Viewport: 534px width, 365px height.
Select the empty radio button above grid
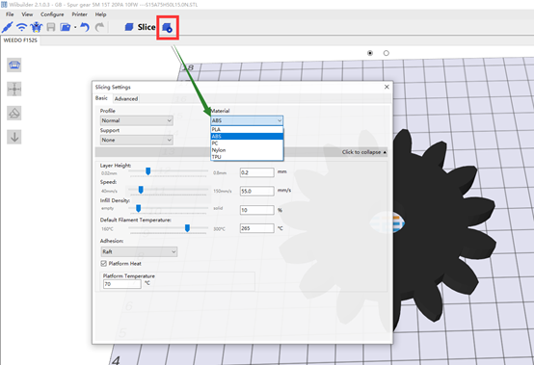387,53
